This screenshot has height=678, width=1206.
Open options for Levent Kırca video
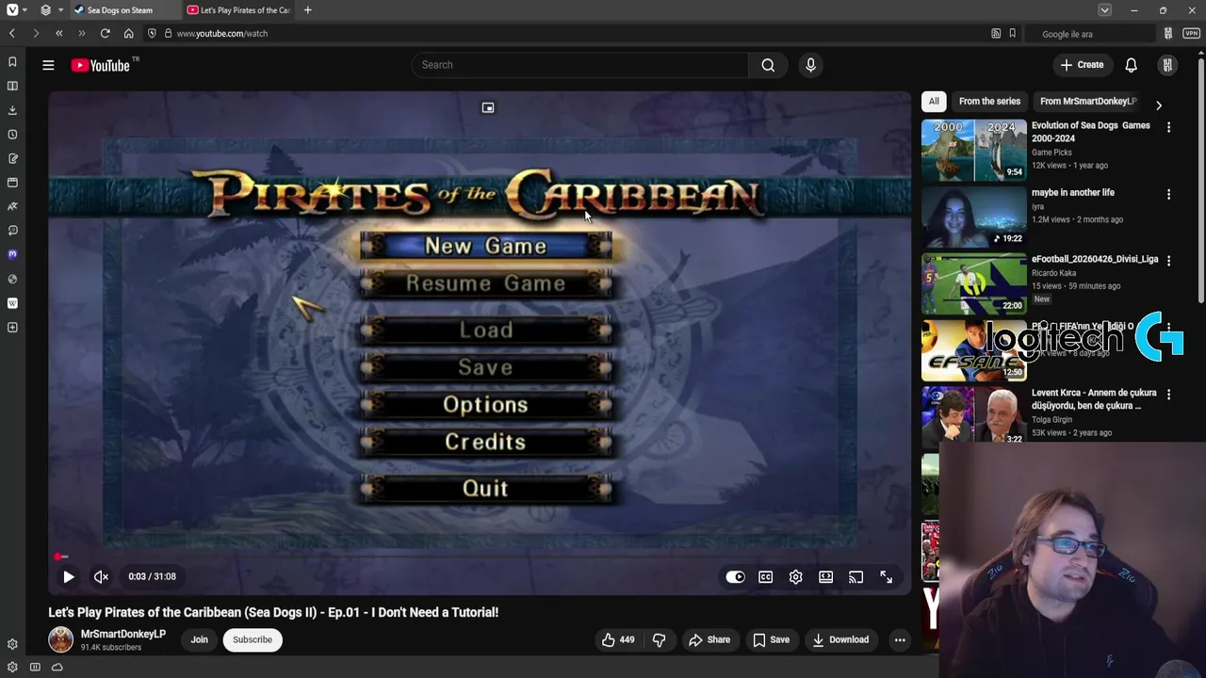1168,395
